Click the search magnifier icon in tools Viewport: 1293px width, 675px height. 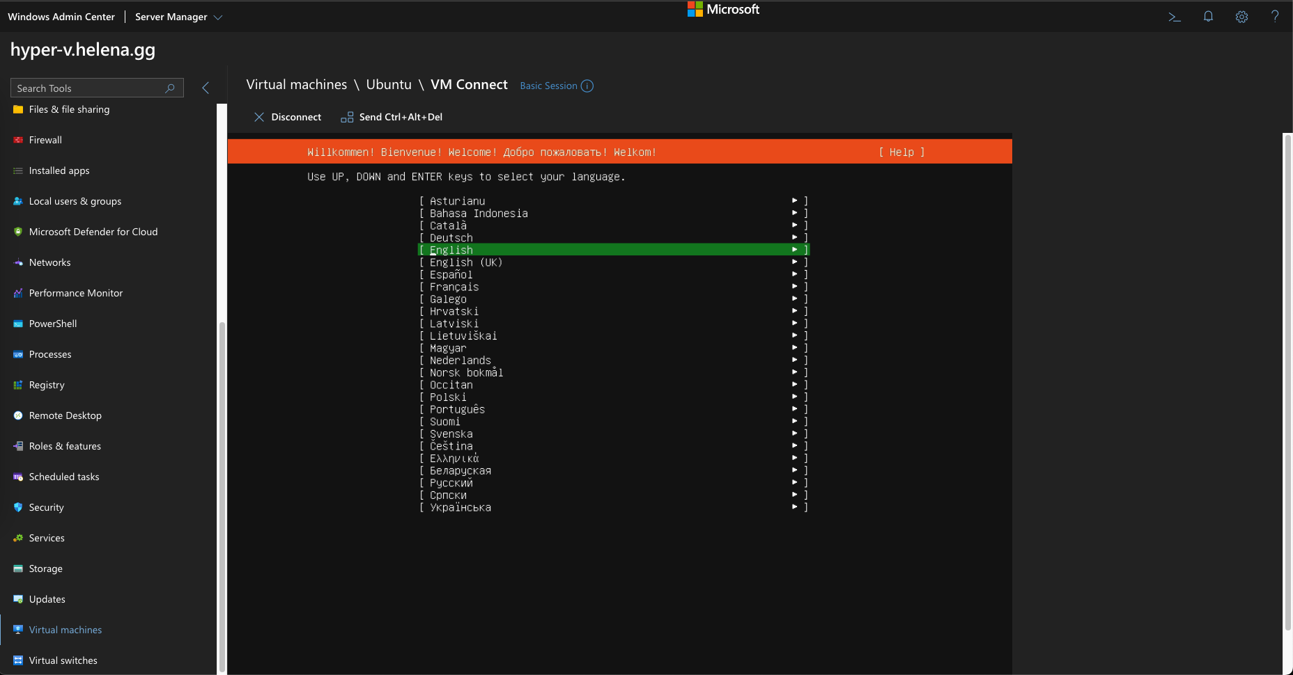[169, 88]
